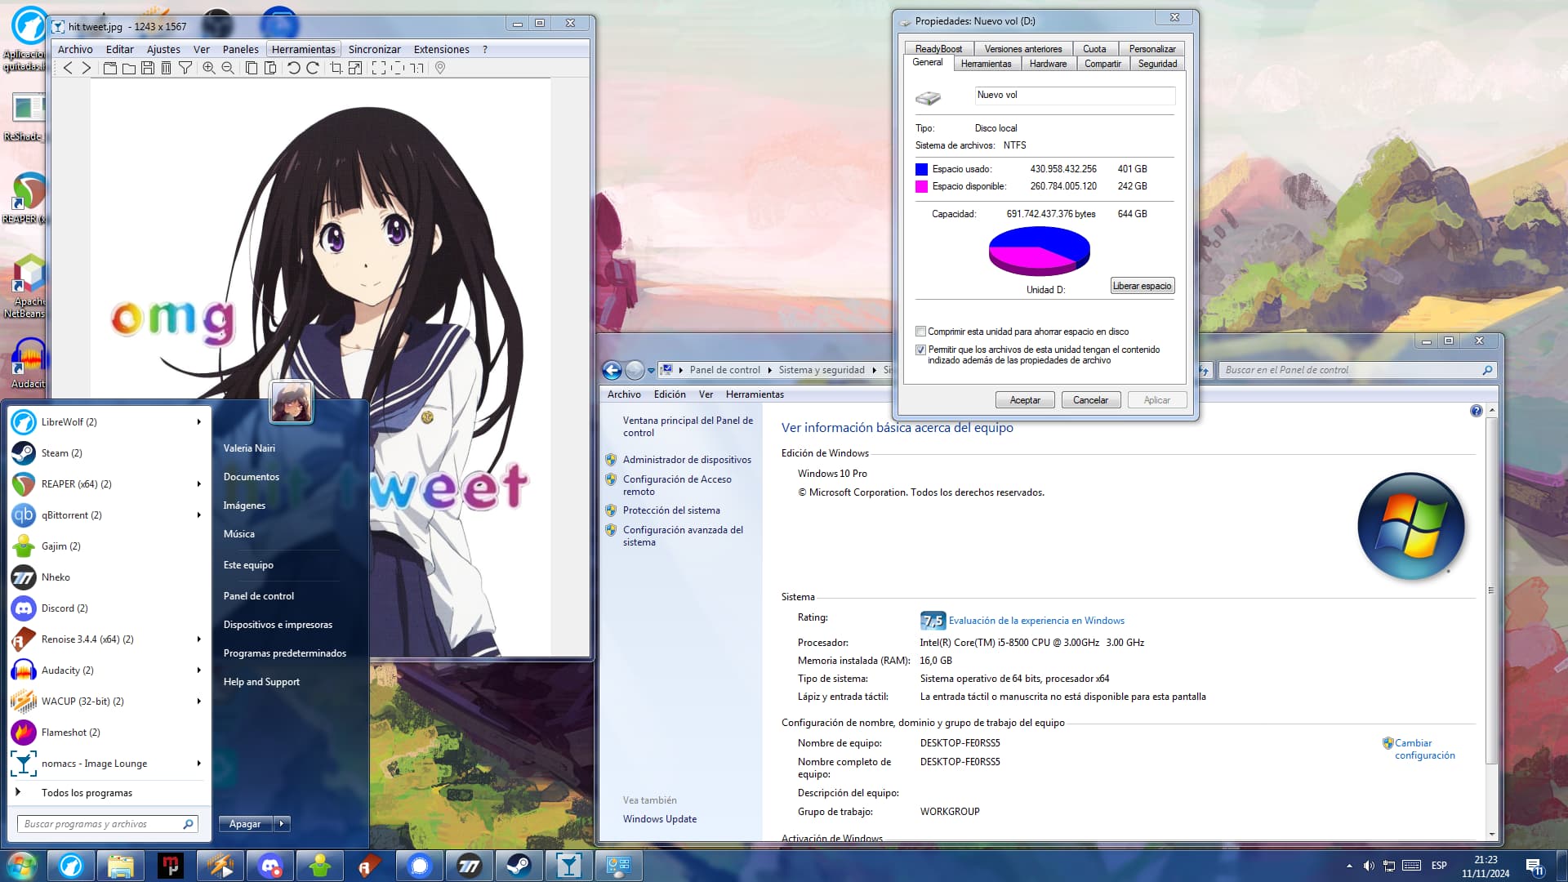Click the Liberar espacio button
The width and height of the screenshot is (1568, 882).
[1142, 286]
